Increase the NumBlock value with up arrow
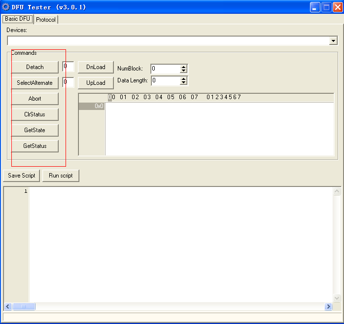This screenshot has height=324, width=344. (x=183, y=67)
